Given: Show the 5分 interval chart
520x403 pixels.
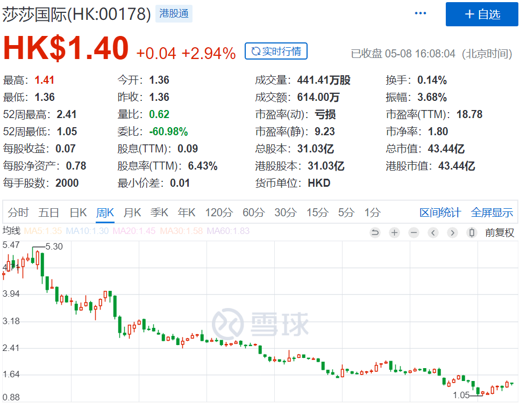Looking at the screenshot, I should pos(346,213).
